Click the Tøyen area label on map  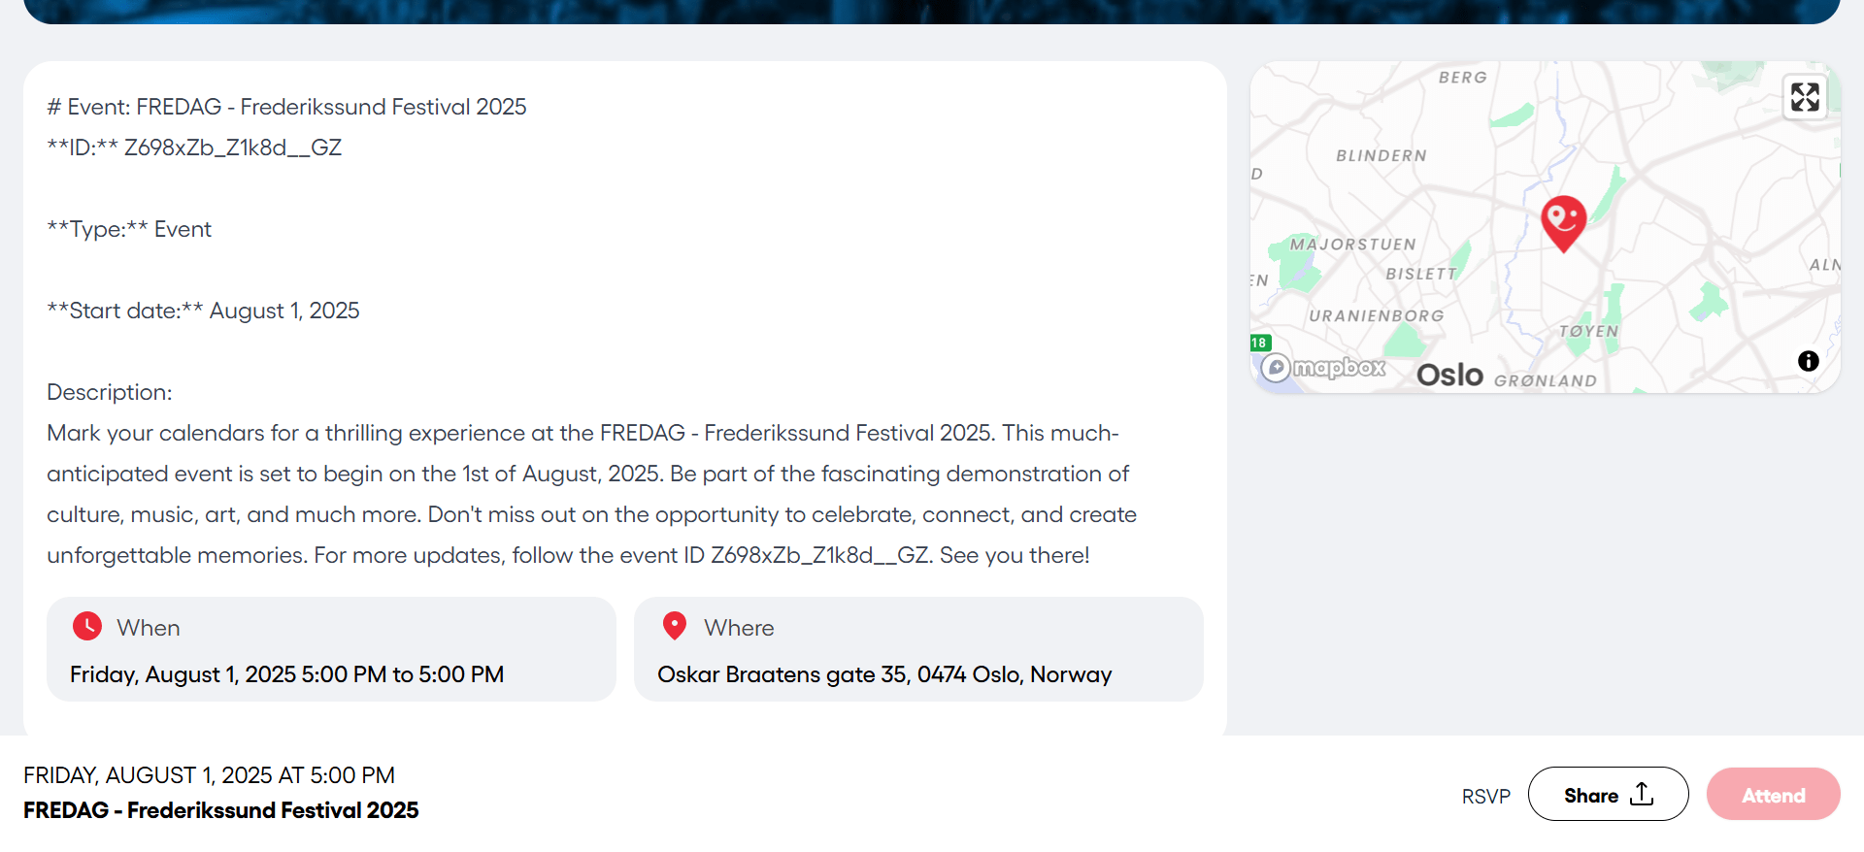click(x=1588, y=331)
